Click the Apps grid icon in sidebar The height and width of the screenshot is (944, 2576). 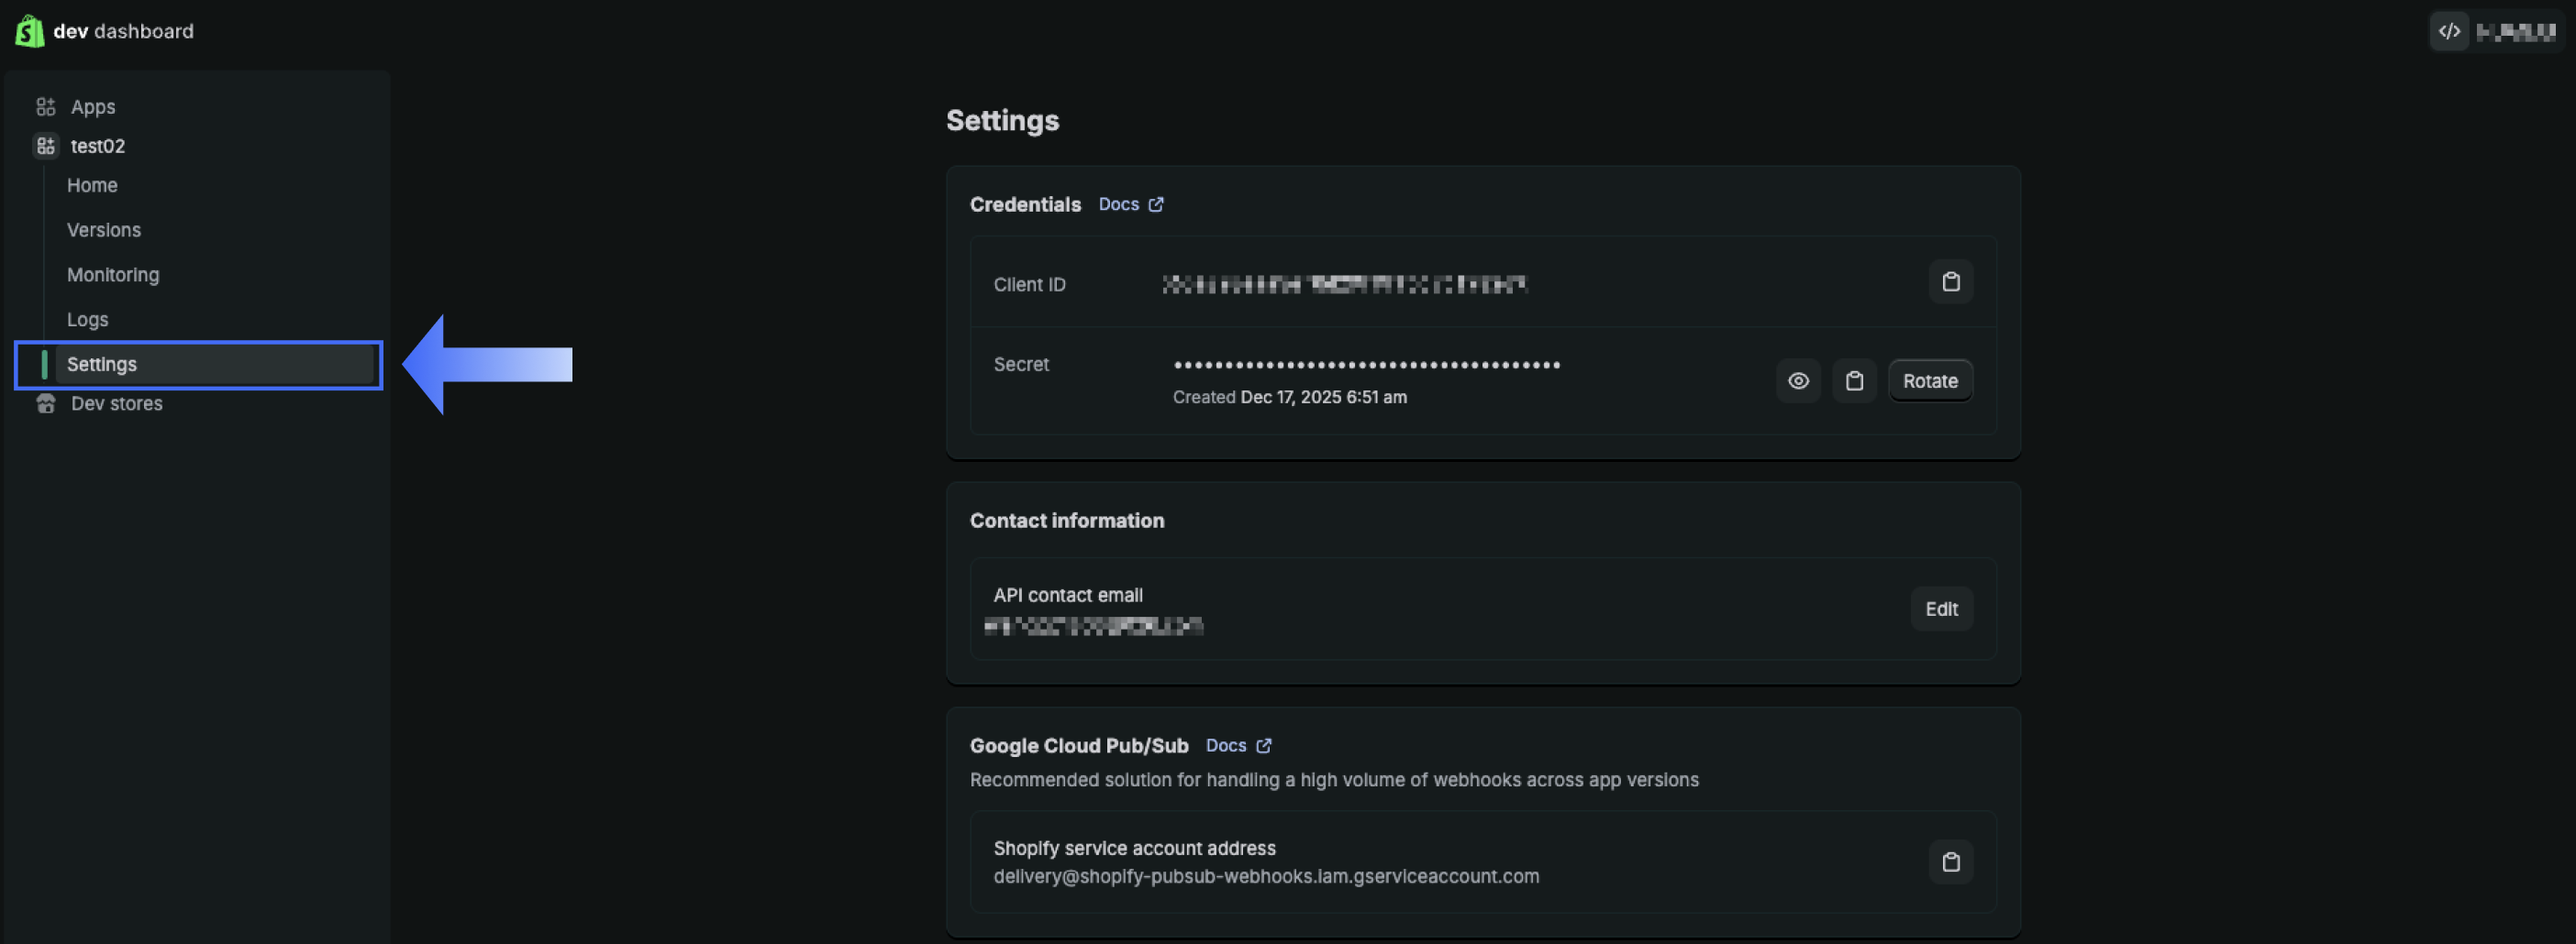click(46, 107)
